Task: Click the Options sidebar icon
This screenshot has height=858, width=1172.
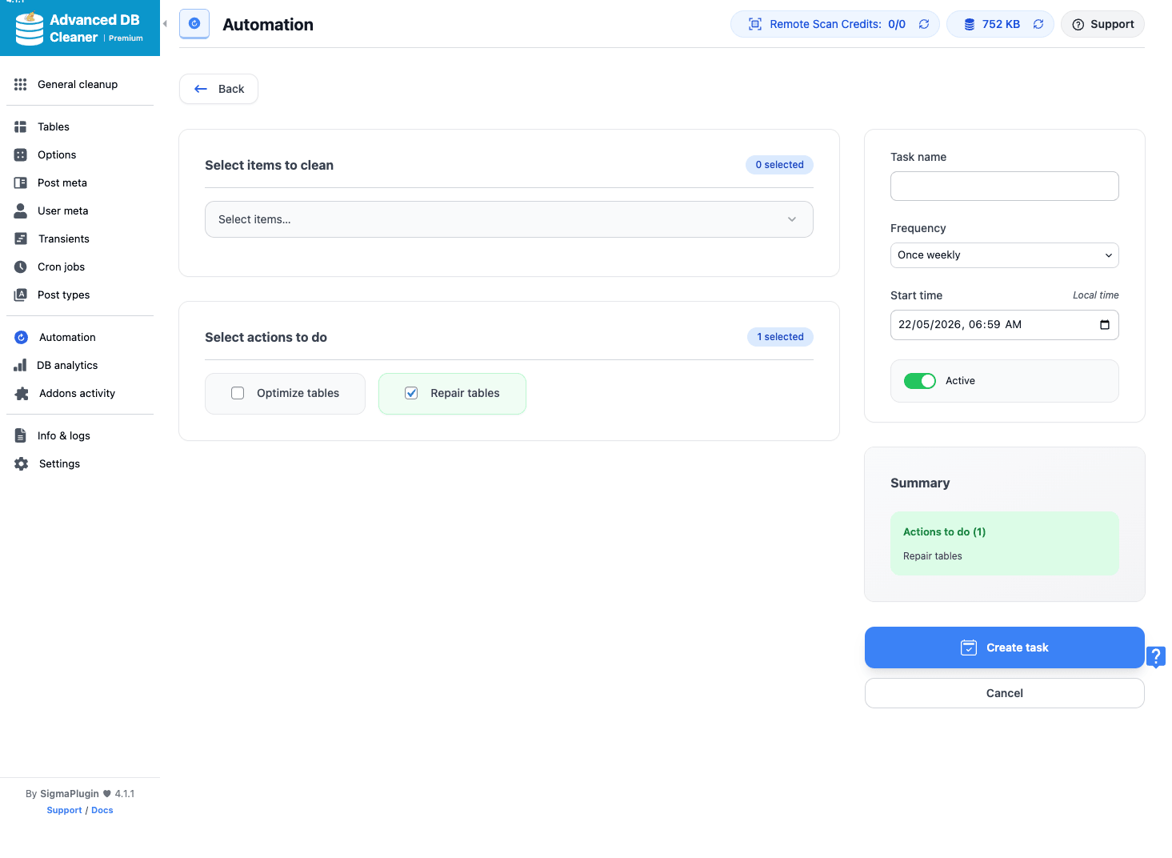Action: coord(21,154)
